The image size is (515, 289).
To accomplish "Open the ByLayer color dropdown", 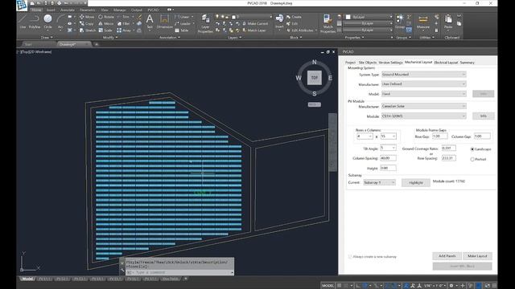I will pyautogui.click(x=369, y=17).
